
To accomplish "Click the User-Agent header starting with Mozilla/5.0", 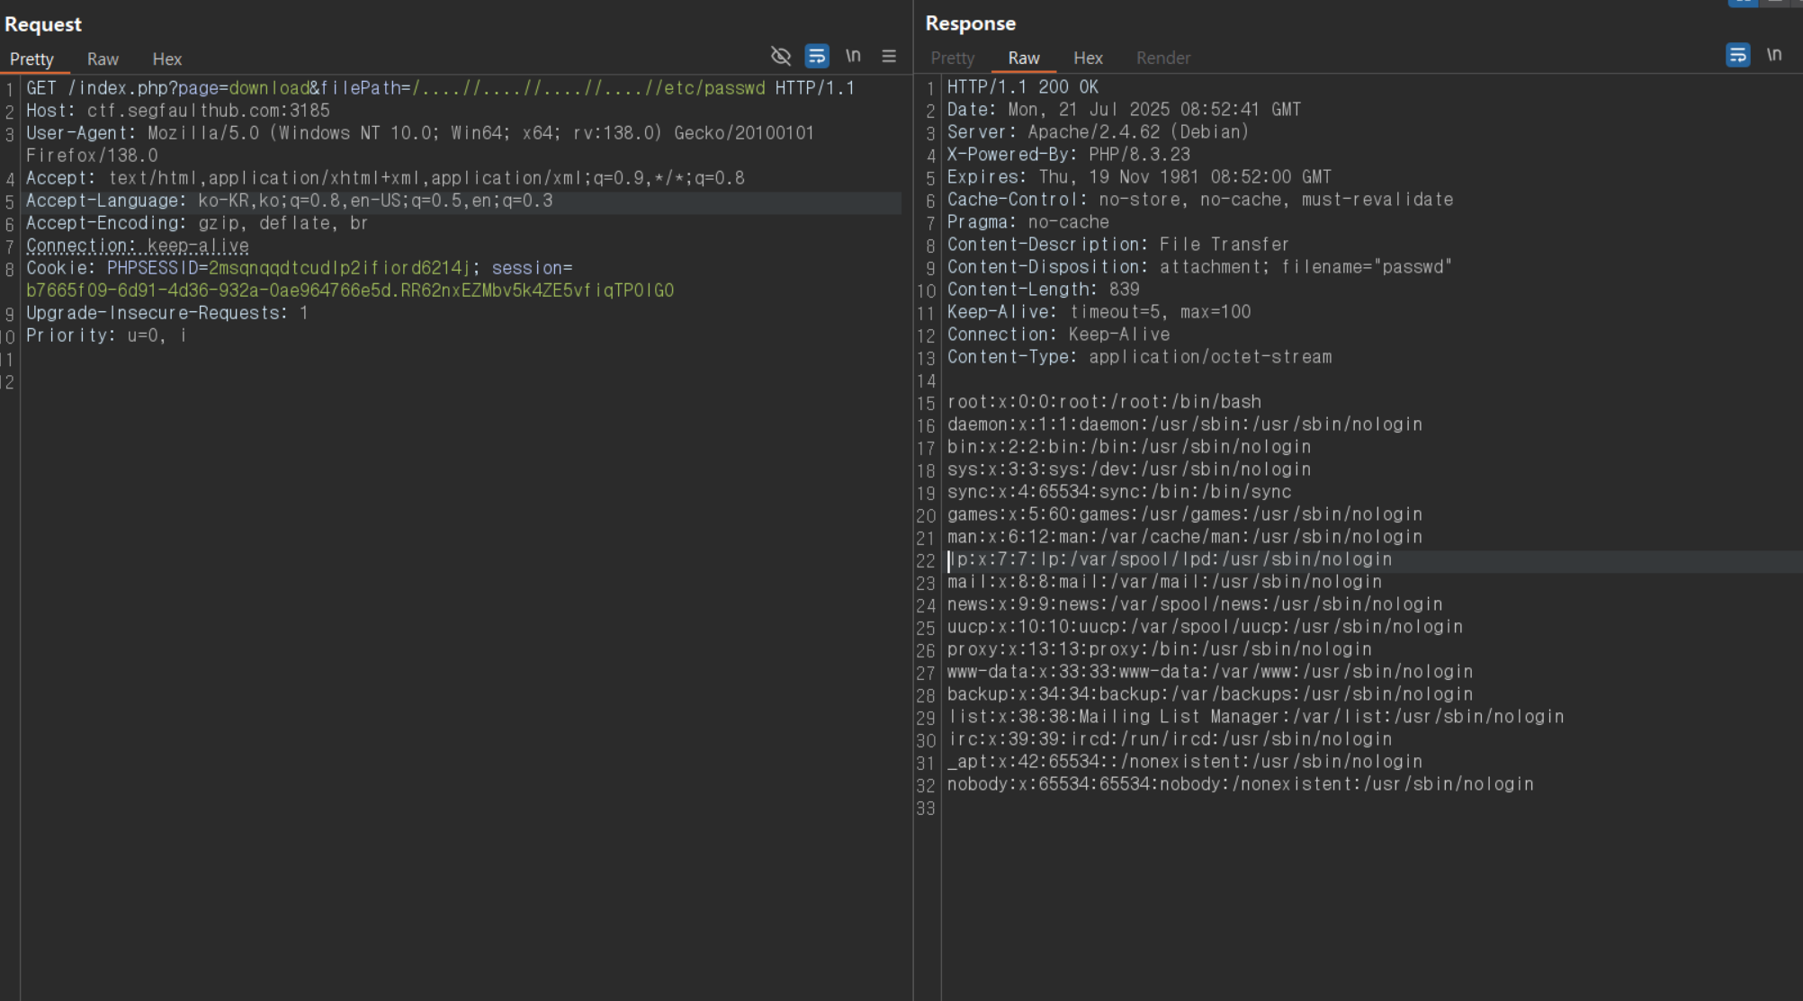I will [420, 133].
